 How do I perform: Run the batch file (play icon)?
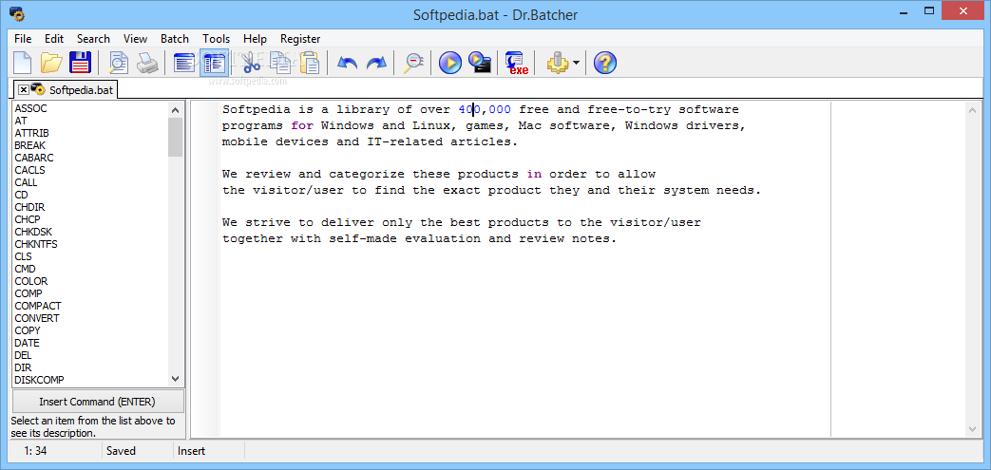coord(450,63)
